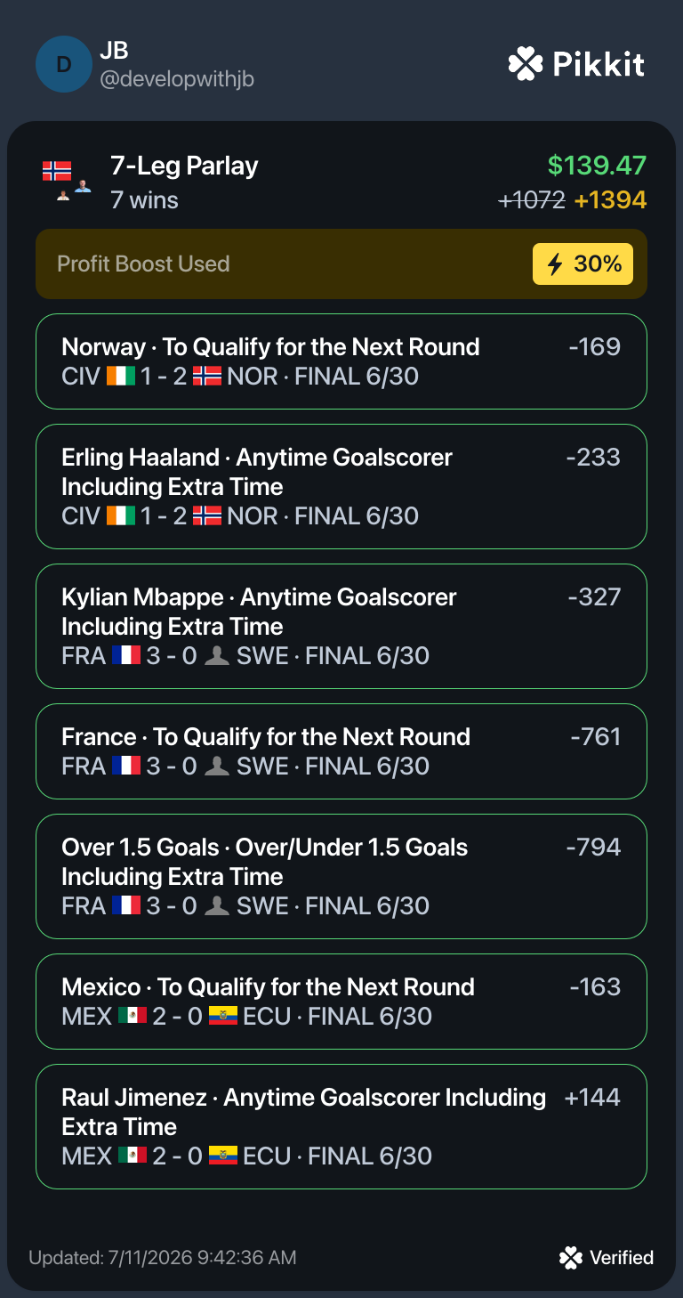683x1298 pixels.
Task: Click the Sweden placeholder icon in Mbappe leg
Action: (x=216, y=656)
